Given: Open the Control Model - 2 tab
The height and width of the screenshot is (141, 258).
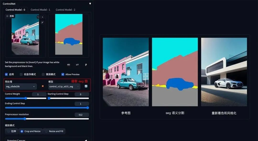Looking at the screenshot, I should [x=65, y=10].
